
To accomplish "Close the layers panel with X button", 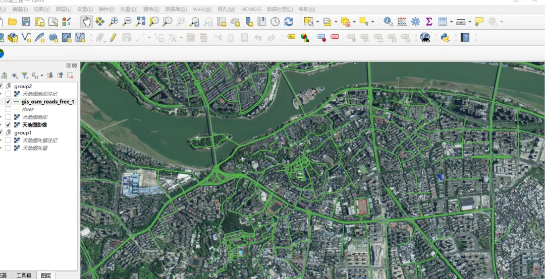I will 74,65.
